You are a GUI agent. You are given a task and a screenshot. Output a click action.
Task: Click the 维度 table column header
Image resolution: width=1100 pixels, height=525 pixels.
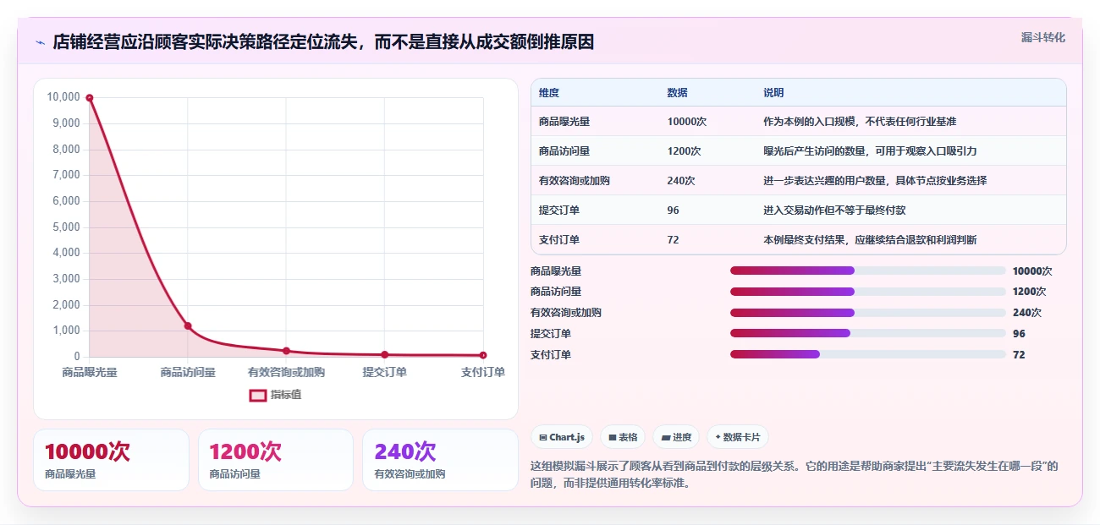(x=549, y=93)
